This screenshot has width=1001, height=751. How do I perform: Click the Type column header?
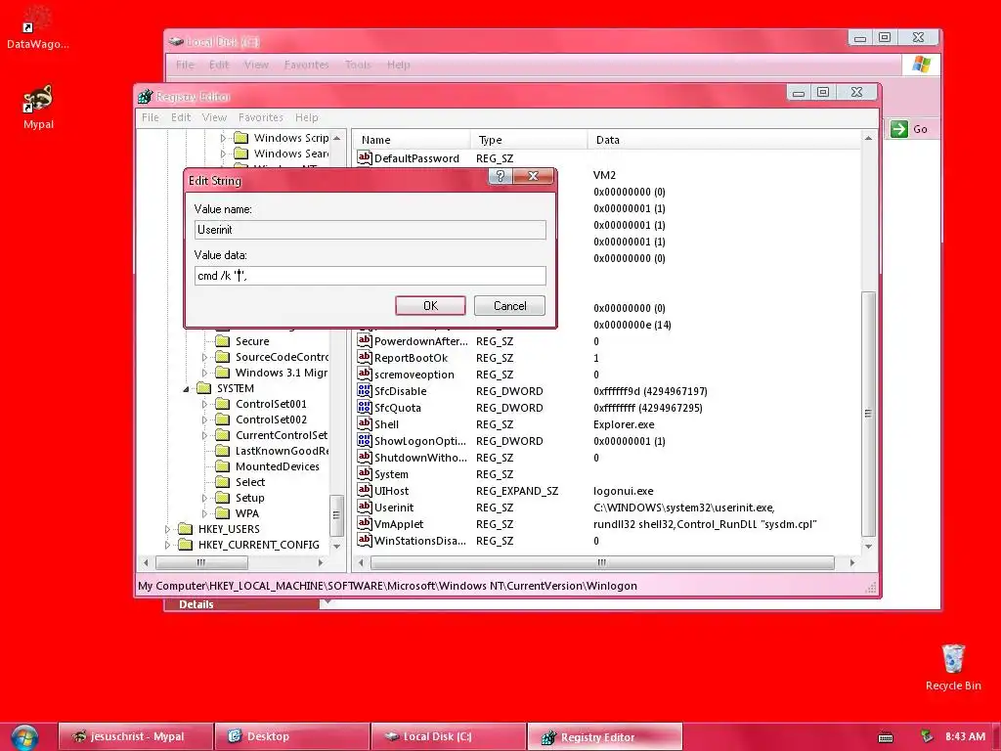tap(529, 140)
